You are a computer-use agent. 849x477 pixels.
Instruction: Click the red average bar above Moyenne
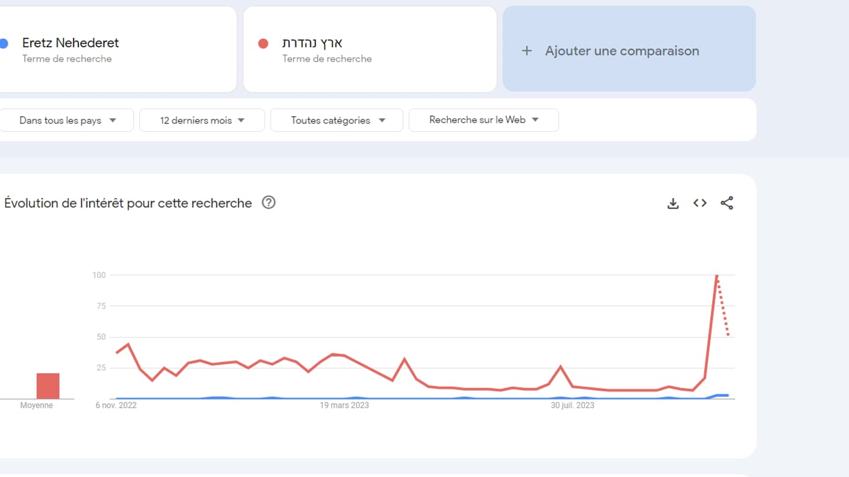coord(48,386)
